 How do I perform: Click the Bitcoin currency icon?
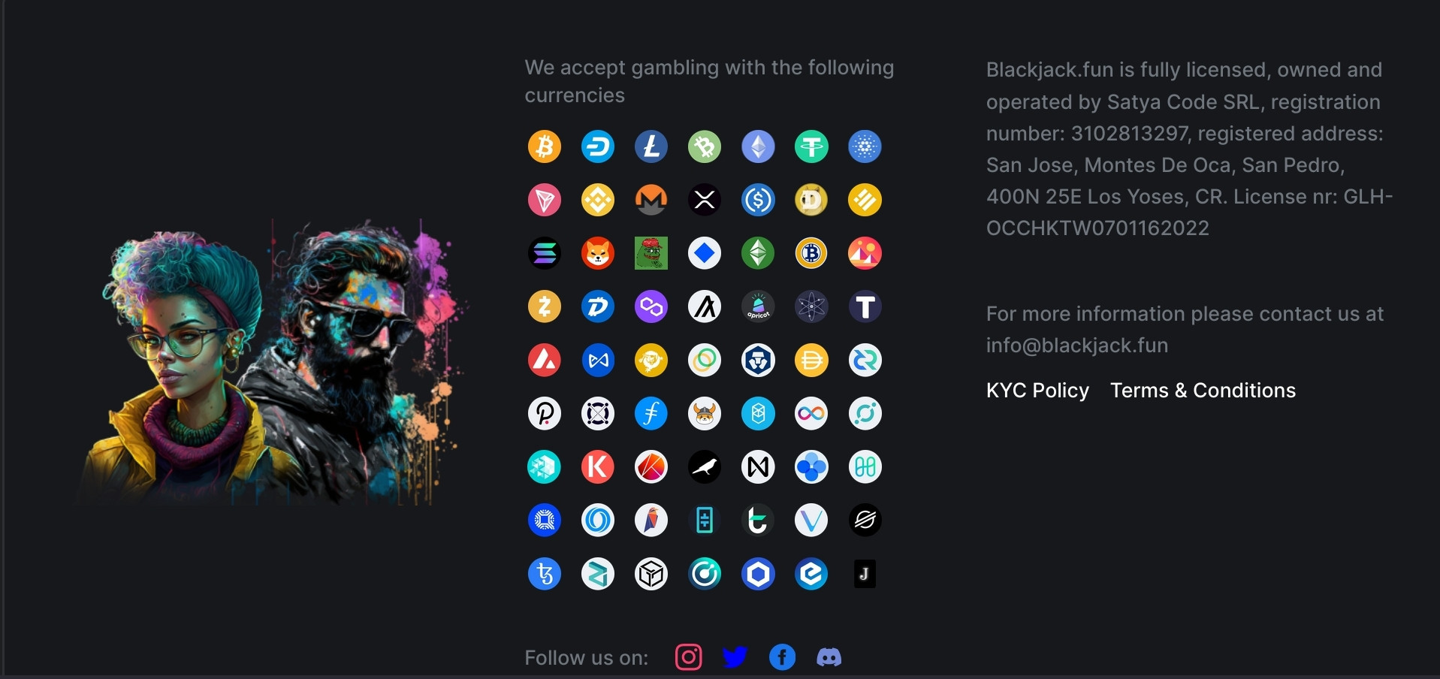coord(545,146)
